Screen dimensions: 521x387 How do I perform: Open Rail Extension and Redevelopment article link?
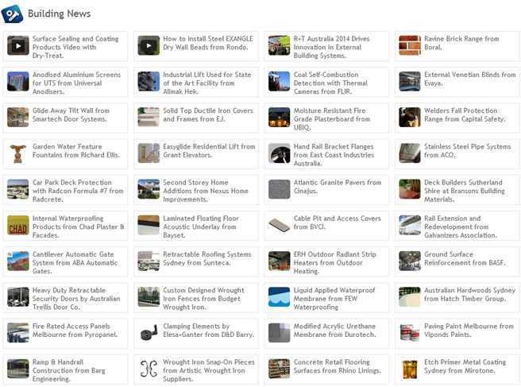[x=461, y=226]
